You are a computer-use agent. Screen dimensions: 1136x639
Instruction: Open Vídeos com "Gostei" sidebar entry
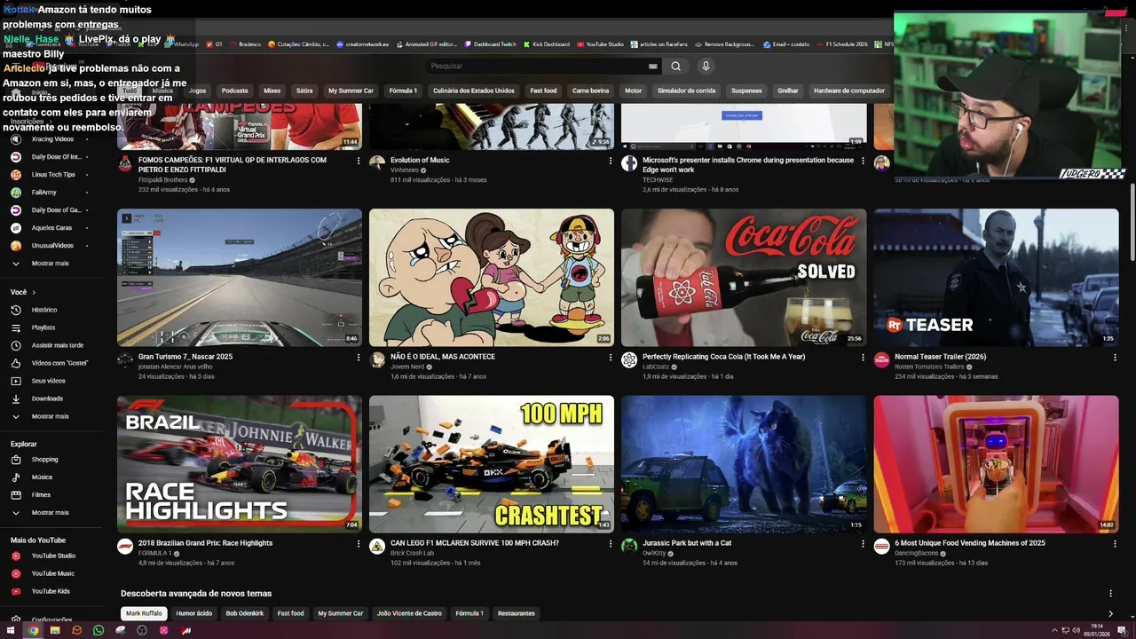59,363
